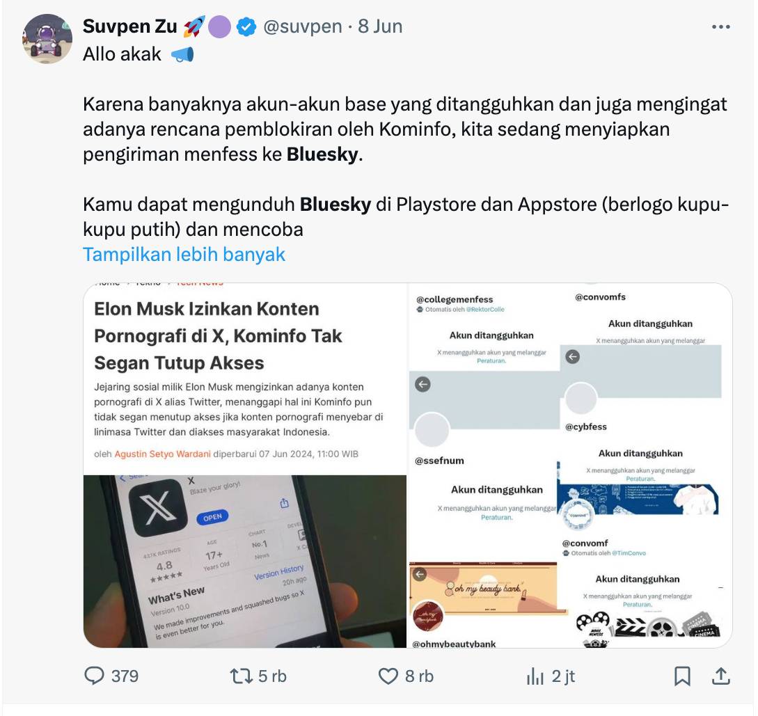Click the blue verified badge

(x=246, y=26)
